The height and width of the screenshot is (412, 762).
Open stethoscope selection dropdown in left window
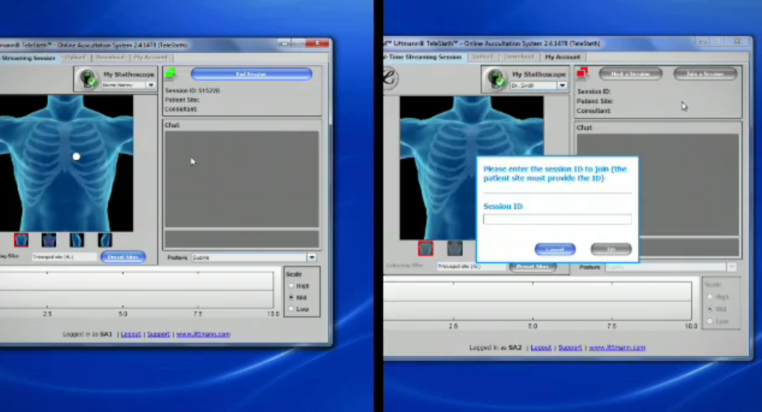[x=151, y=85]
